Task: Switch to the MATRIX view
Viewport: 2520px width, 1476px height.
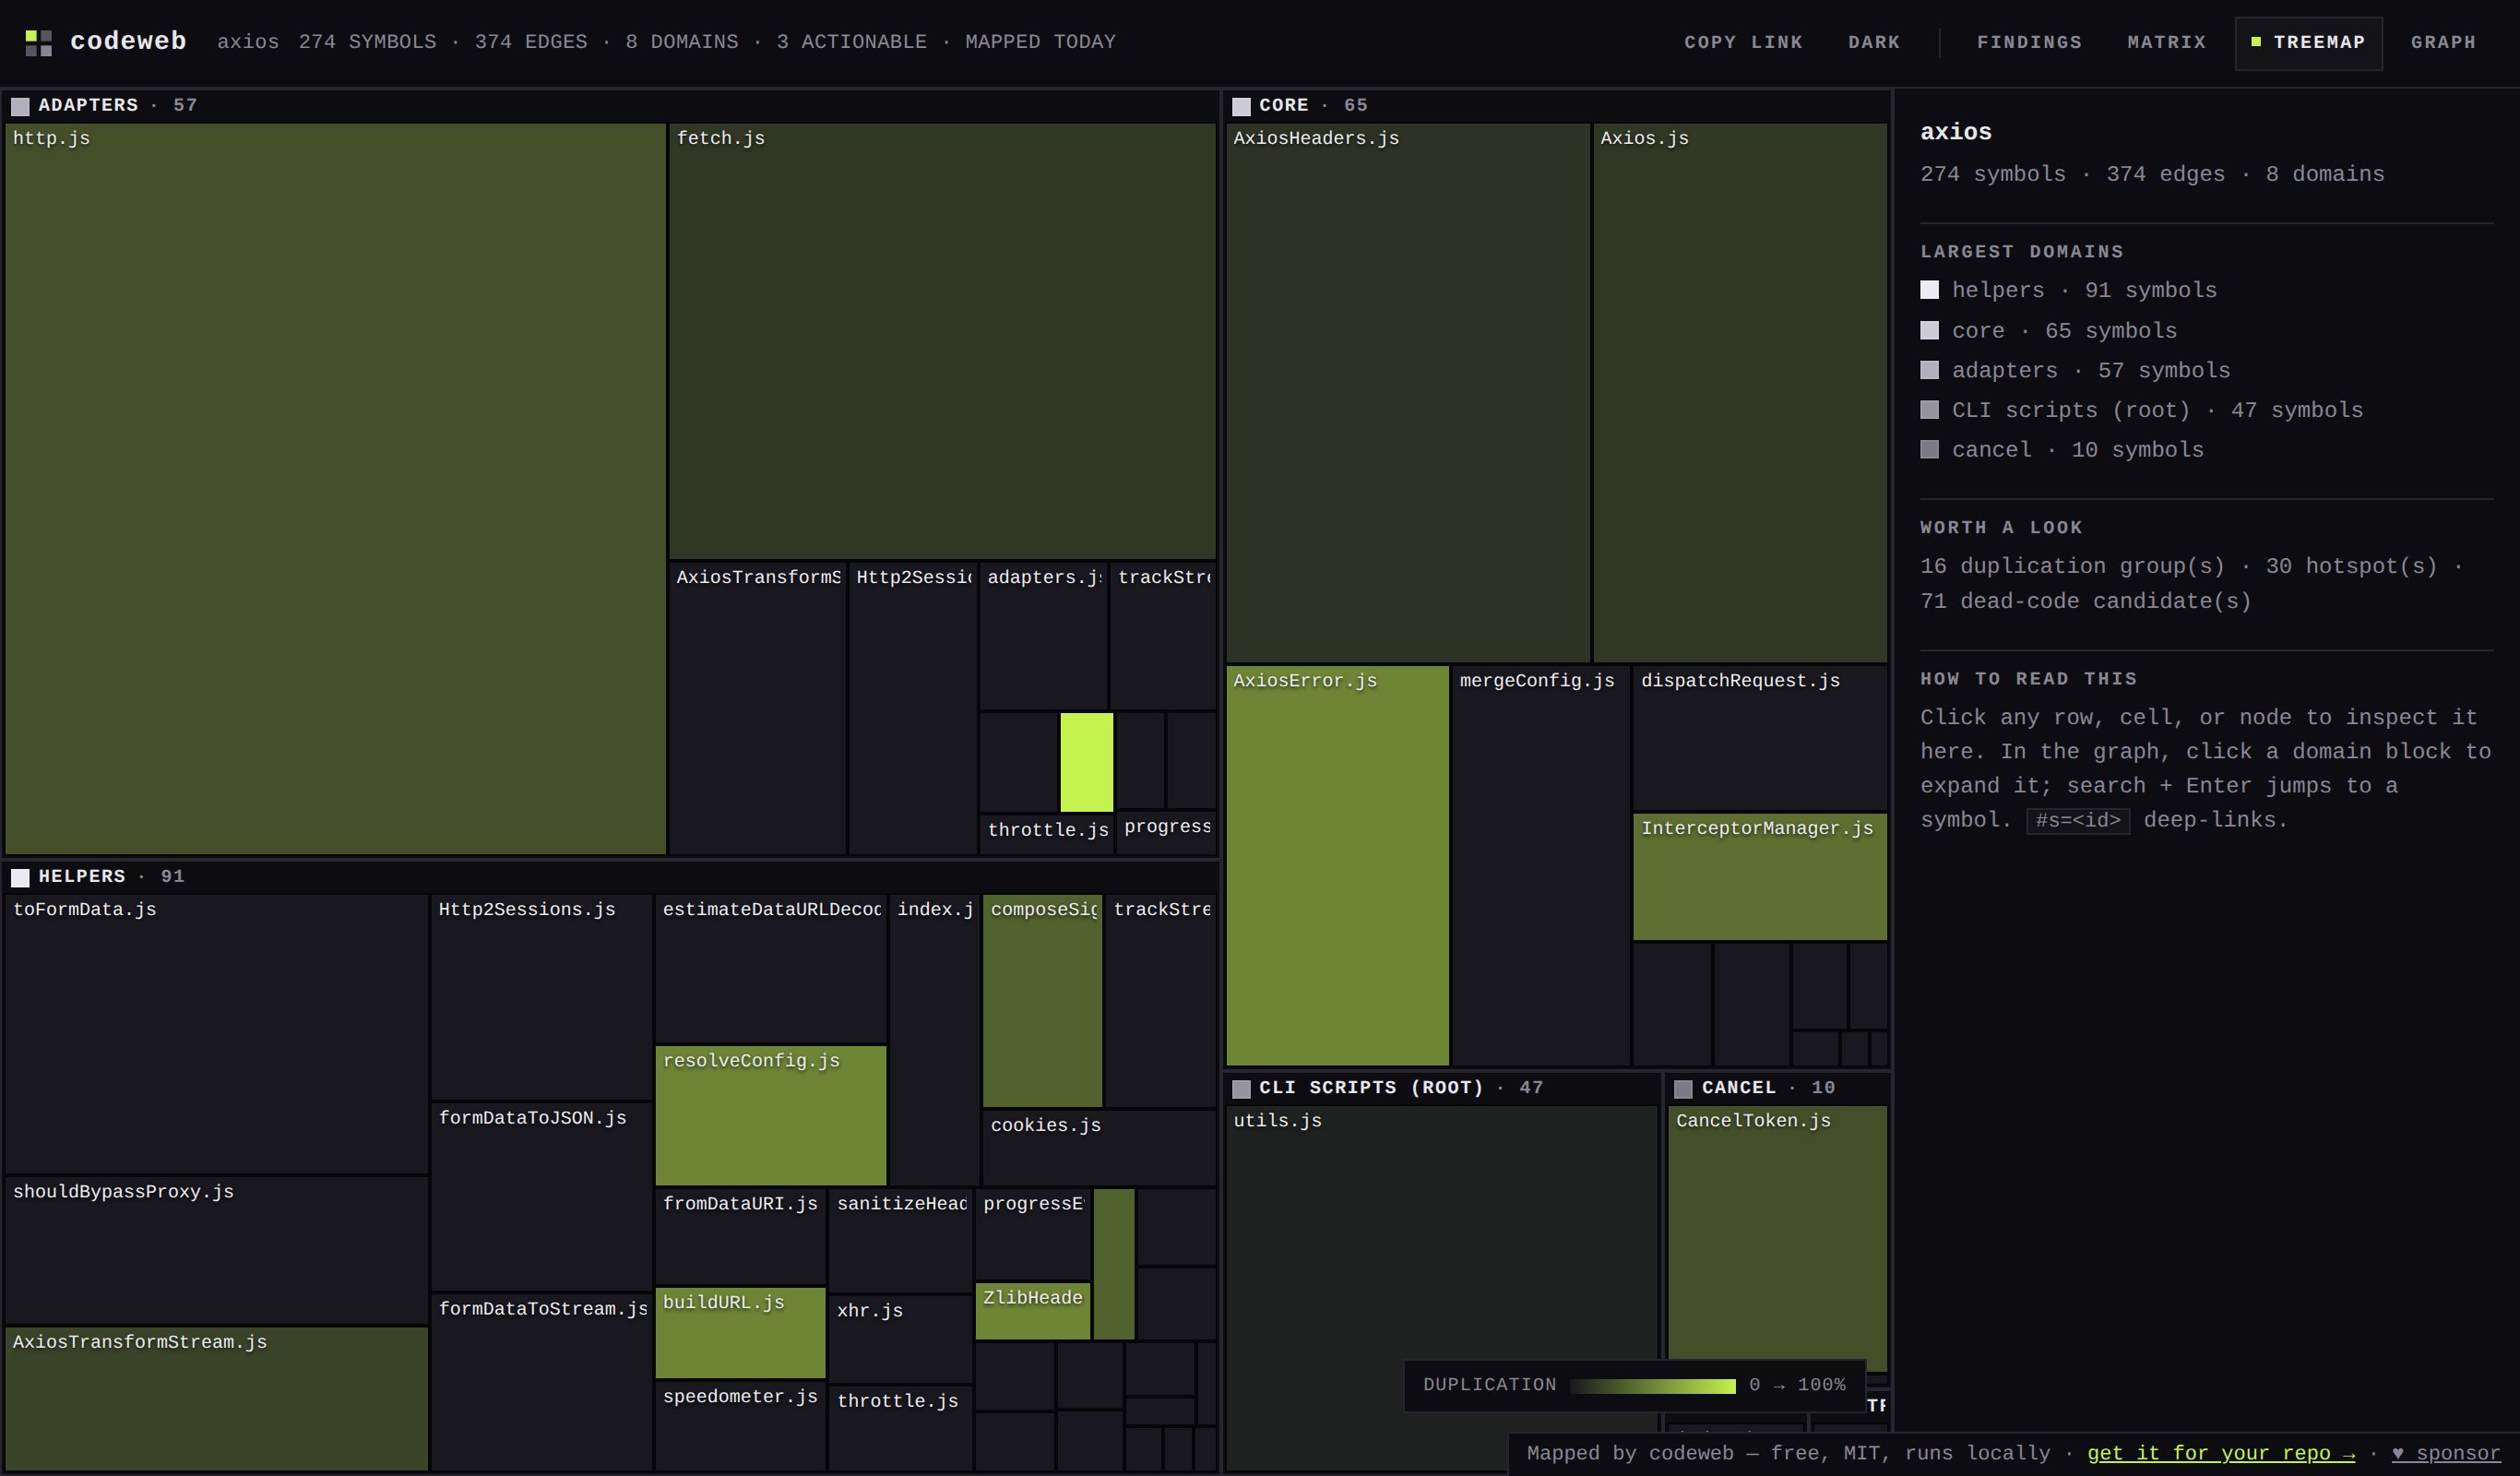Action: tap(2166, 42)
